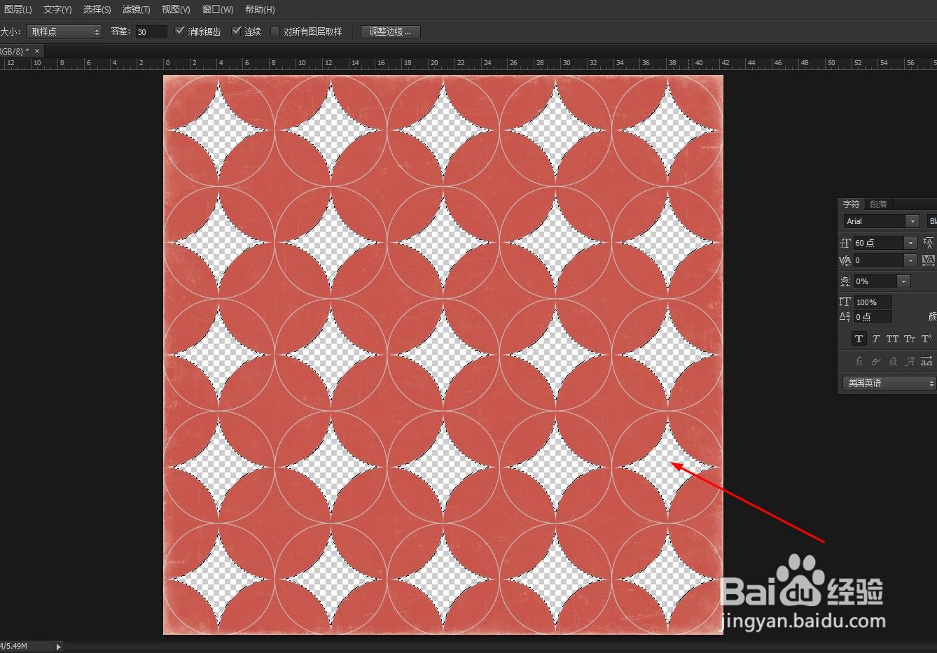This screenshot has width=937, height=653.
Task: Click the Arial font name field
Action: point(875,221)
